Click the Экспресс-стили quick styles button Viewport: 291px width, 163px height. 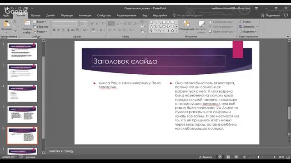201,27
